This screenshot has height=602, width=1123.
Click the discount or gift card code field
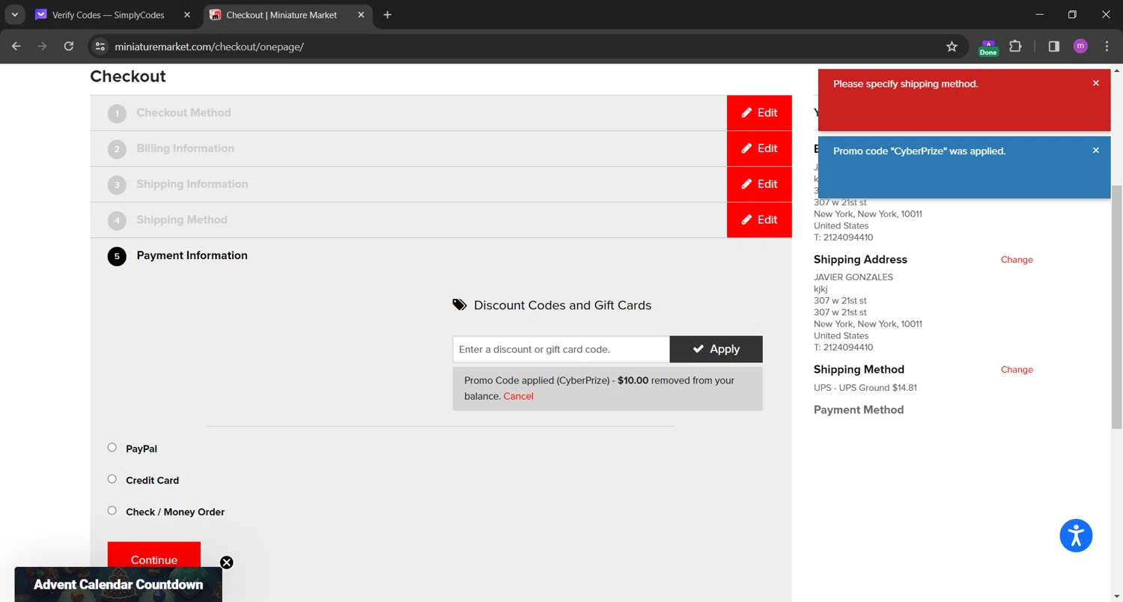[561, 349]
